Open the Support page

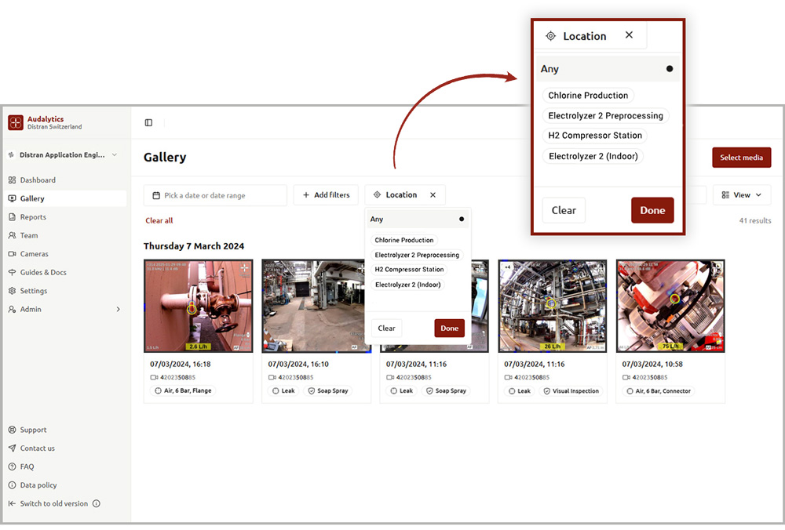point(33,430)
